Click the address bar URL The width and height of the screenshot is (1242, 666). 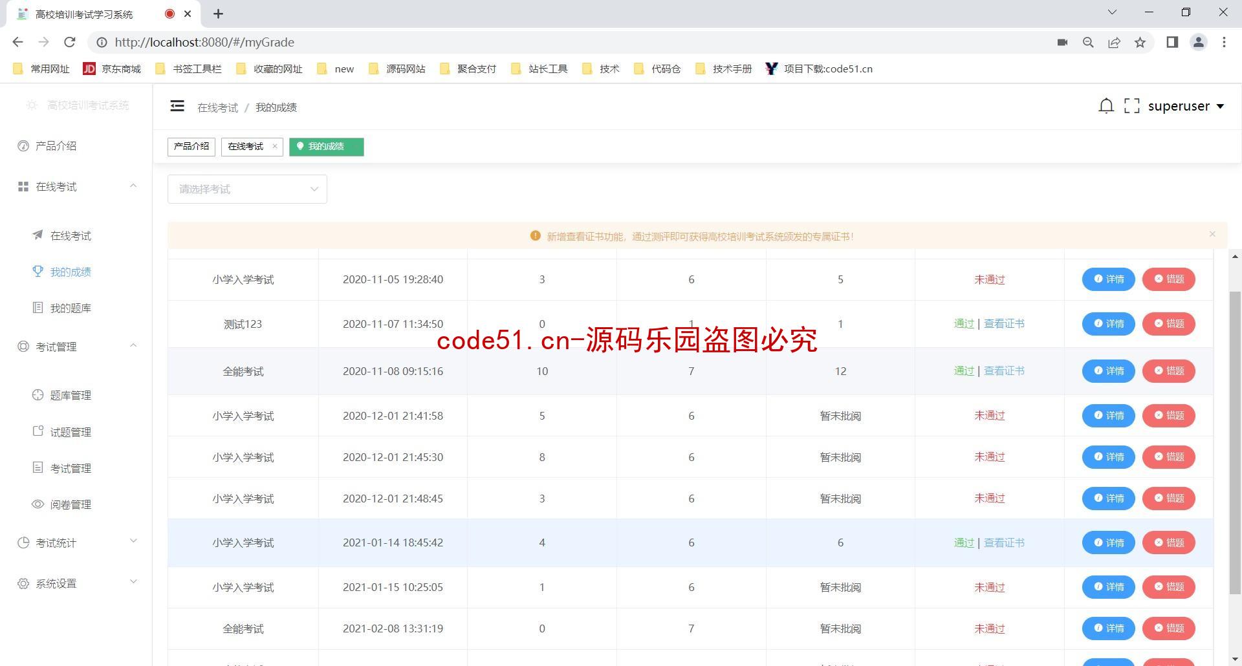[204, 42]
